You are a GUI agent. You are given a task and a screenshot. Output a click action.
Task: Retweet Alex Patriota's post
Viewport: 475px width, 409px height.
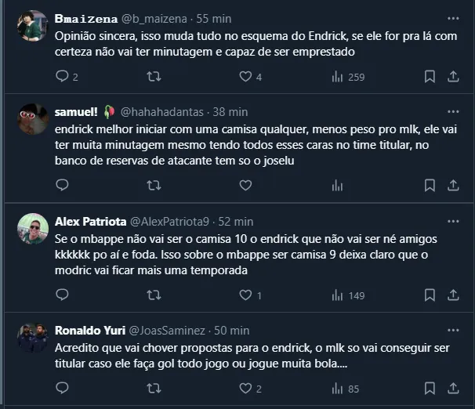[x=154, y=295]
